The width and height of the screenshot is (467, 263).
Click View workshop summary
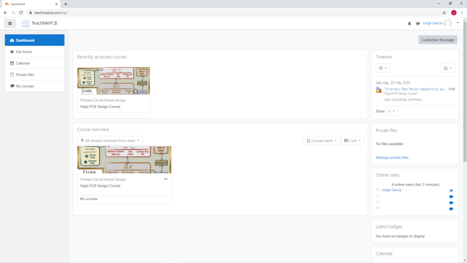point(402,100)
